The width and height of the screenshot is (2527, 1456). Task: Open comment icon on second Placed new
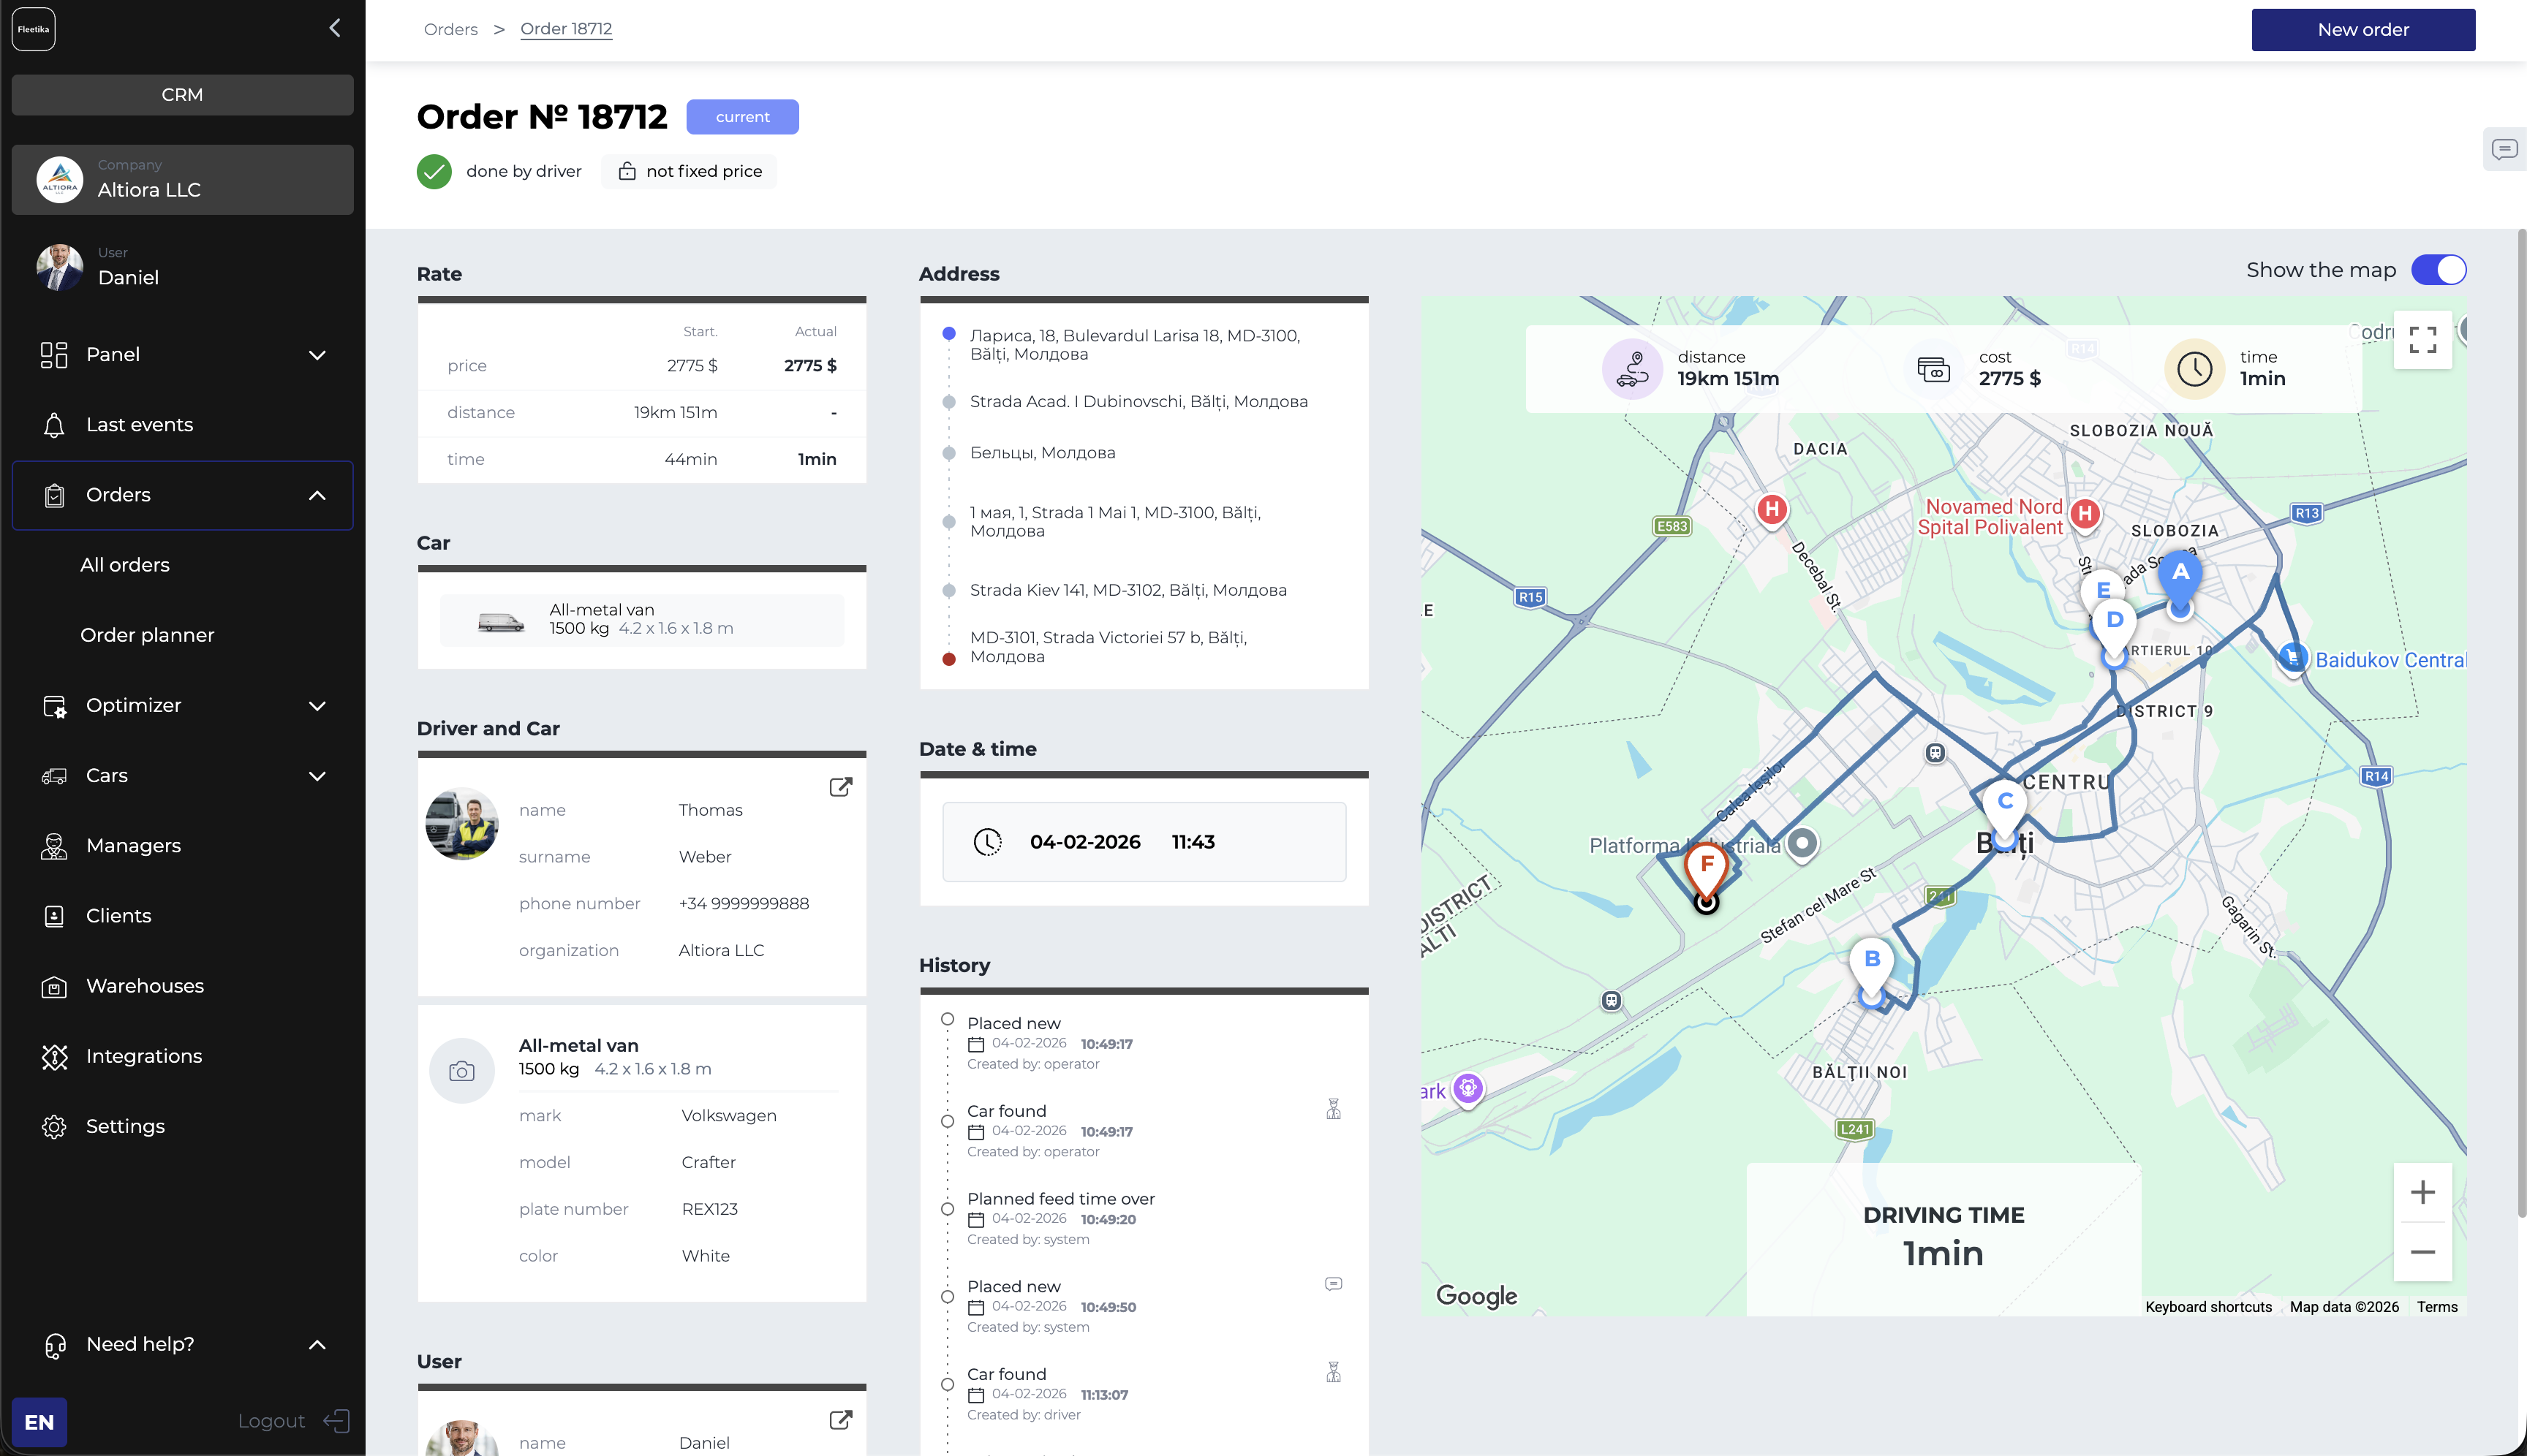1334,1284
